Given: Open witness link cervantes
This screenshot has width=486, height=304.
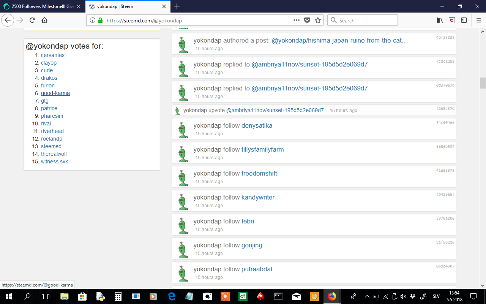Looking at the screenshot, I should [53, 55].
